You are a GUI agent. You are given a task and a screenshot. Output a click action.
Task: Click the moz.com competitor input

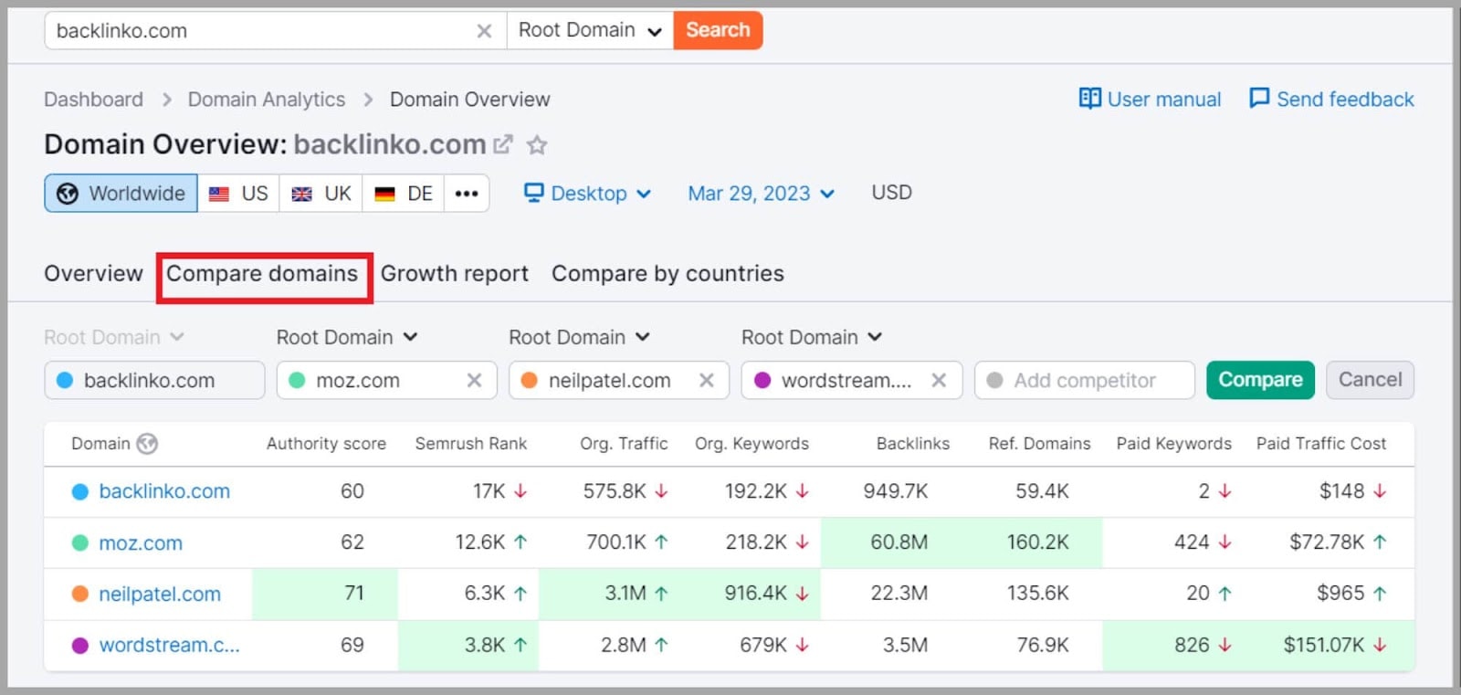[x=387, y=380]
